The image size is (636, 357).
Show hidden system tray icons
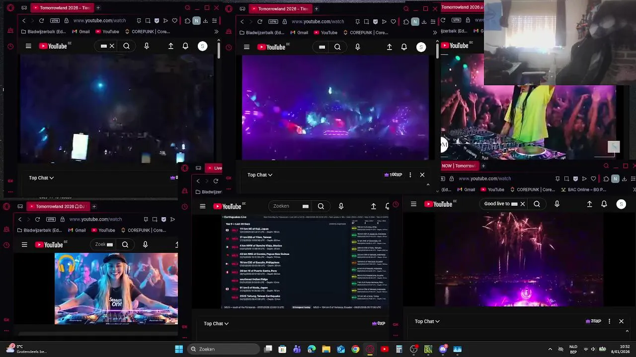point(550,349)
